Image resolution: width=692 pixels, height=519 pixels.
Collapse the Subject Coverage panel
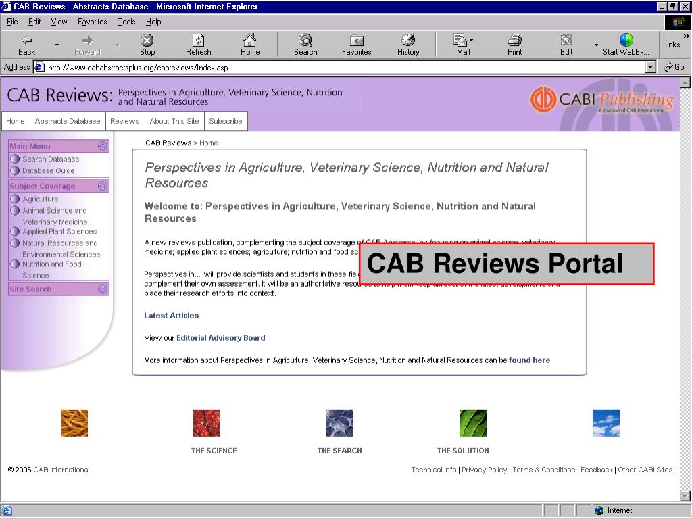point(103,187)
